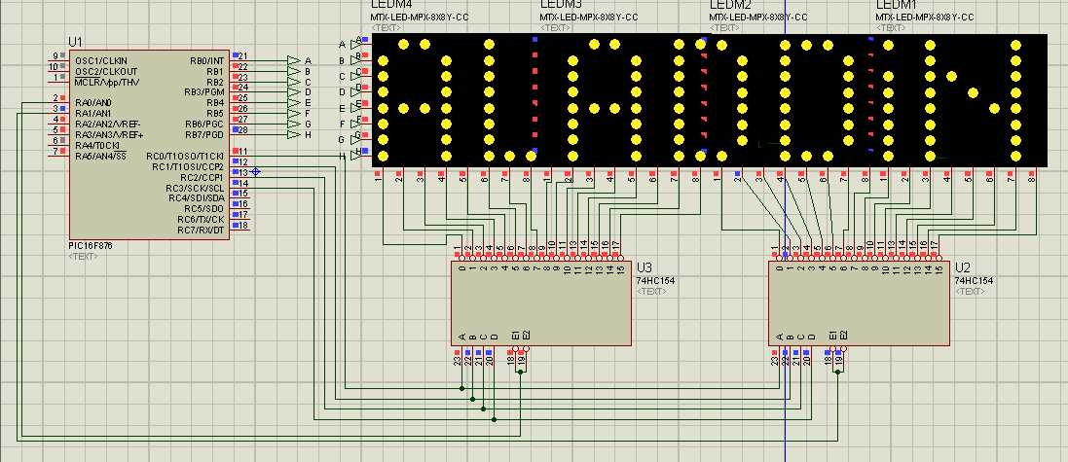Select output terminal H beside RB7/PGD
Image resolution: width=1068 pixels, height=462 pixels.
[294, 135]
